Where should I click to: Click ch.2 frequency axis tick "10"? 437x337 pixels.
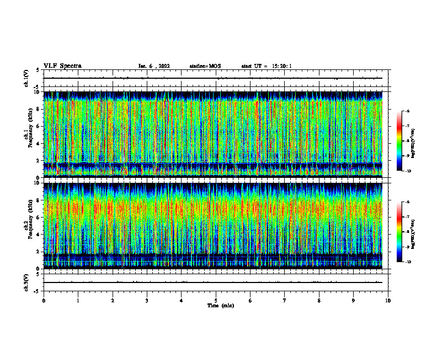[38, 183]
